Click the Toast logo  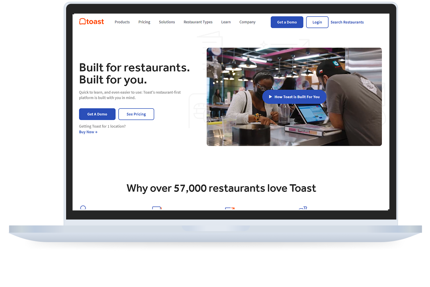(x=92, y=21)
